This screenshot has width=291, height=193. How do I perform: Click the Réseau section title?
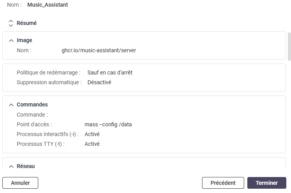tap(26, 166)
